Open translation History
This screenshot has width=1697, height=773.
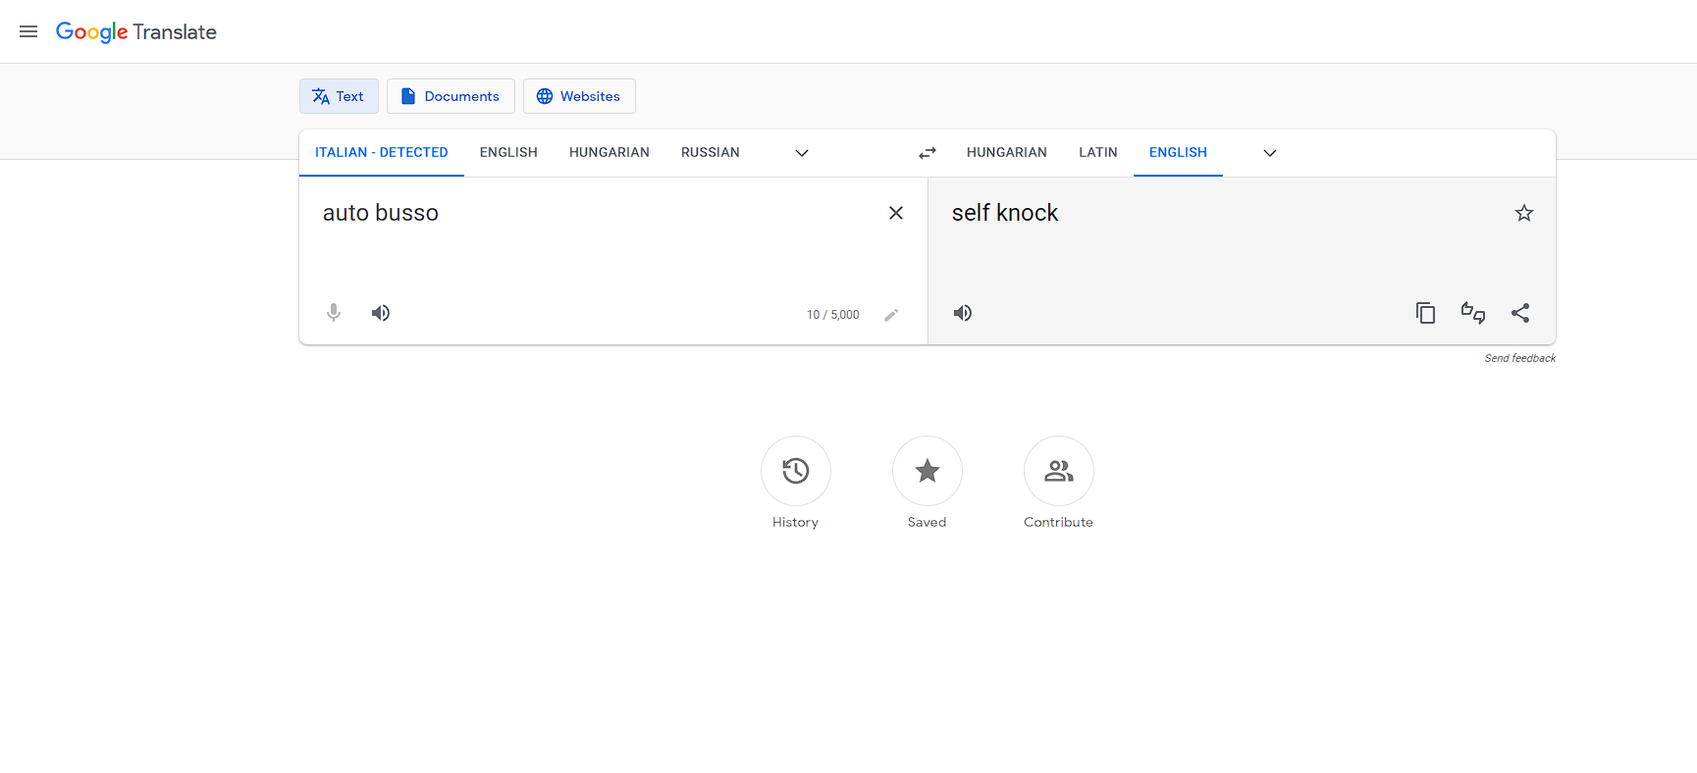(x=795, y=472)
